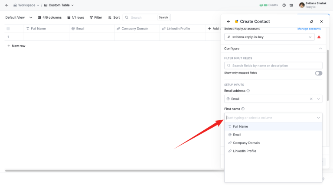Click the panel vertical scrollbar
The image size is (333, 185).
328,76
